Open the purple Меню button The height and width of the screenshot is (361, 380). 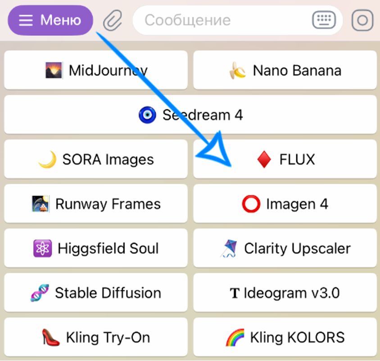(50, 20)
